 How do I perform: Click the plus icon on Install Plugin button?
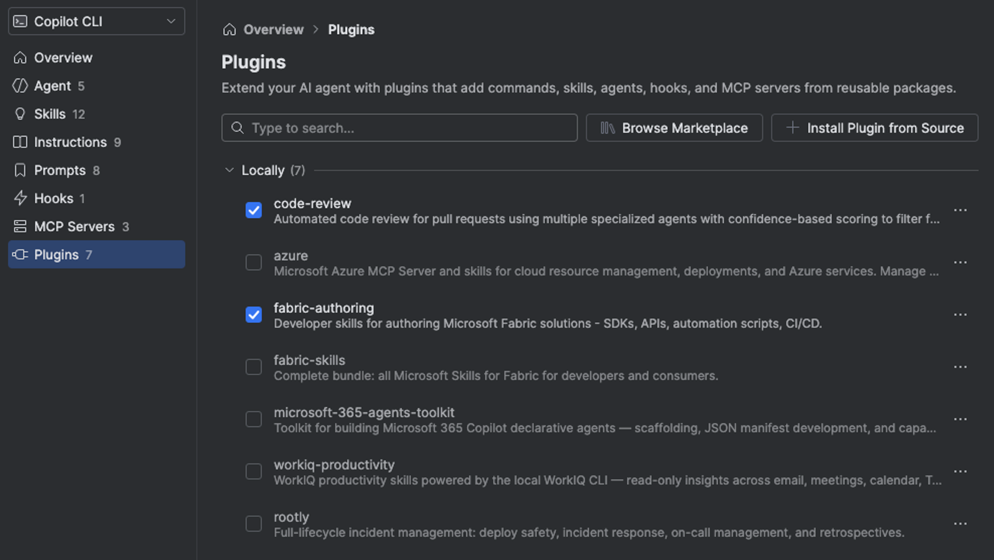click(x=792, y=127)
